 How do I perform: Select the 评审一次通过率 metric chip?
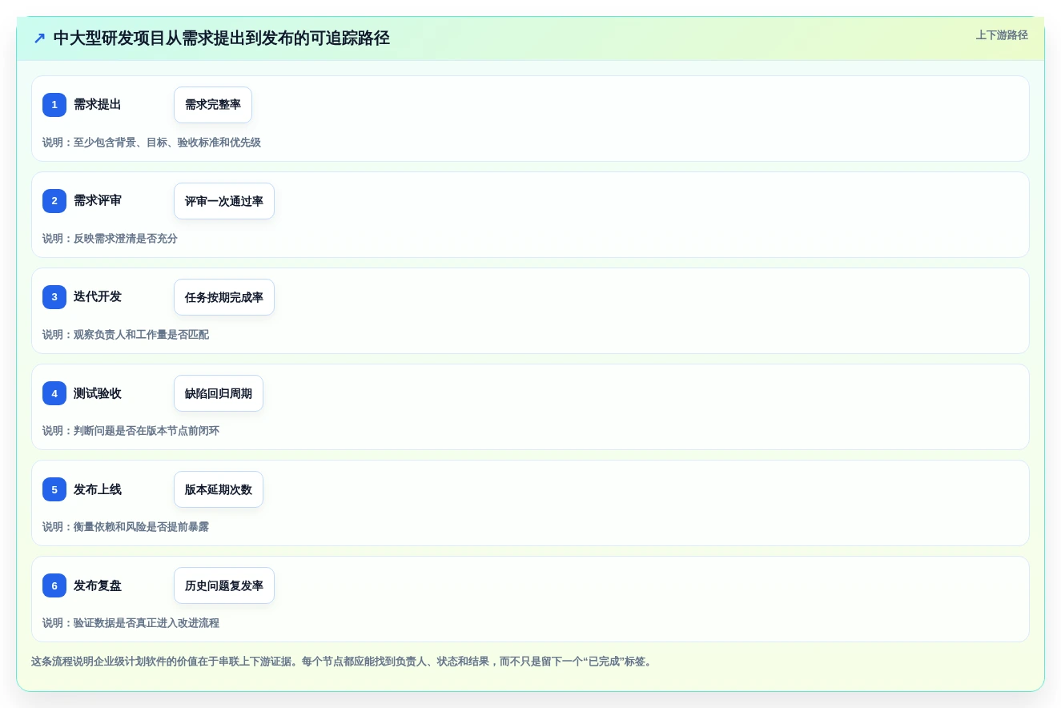click(224, 201)
